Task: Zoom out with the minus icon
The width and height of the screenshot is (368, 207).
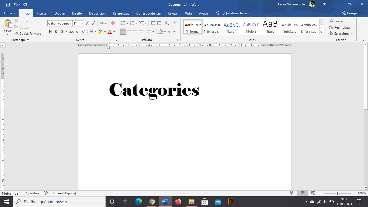Action: coord(321,193)
